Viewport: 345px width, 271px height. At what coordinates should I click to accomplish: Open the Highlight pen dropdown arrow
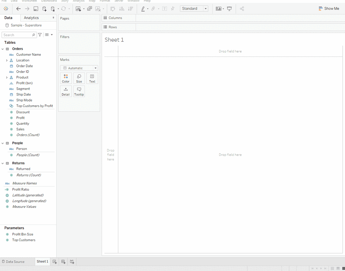pos(148,9)
